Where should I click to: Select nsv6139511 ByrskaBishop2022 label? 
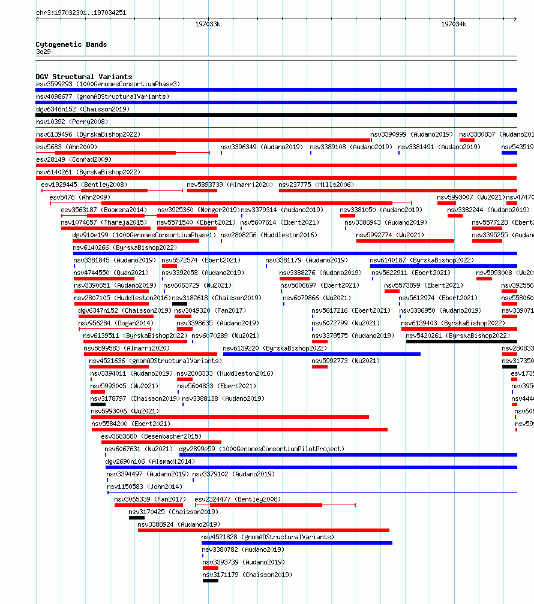click(136, 336)
